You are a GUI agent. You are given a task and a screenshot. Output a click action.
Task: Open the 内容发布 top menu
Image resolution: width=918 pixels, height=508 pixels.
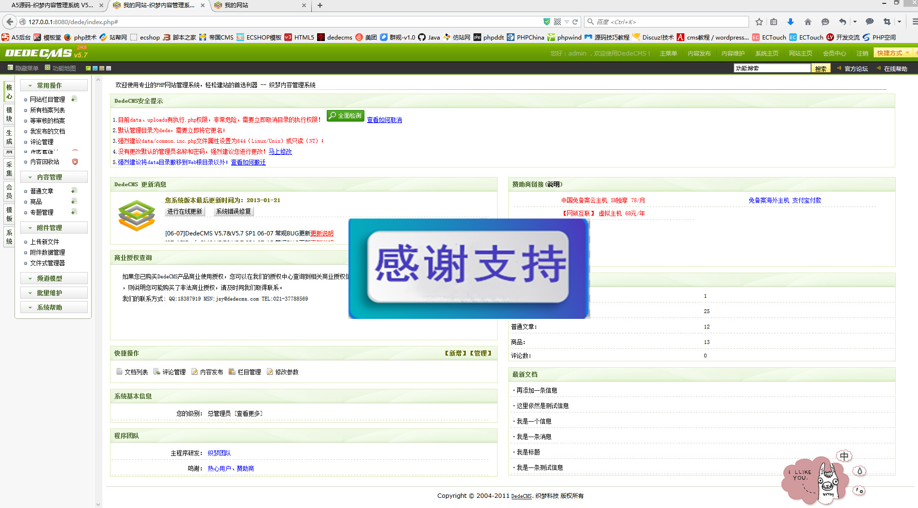click(x=699, y=54)
